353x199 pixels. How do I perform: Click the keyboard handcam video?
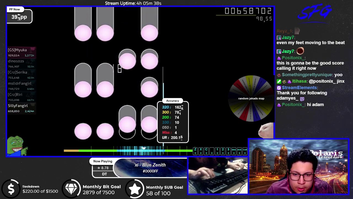click(218, 176)
